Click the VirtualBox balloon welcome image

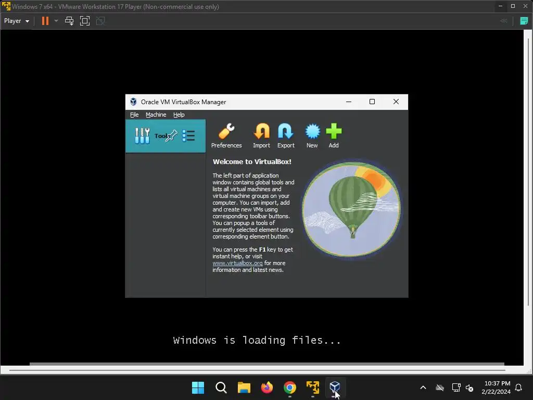[x=351, y=208]
